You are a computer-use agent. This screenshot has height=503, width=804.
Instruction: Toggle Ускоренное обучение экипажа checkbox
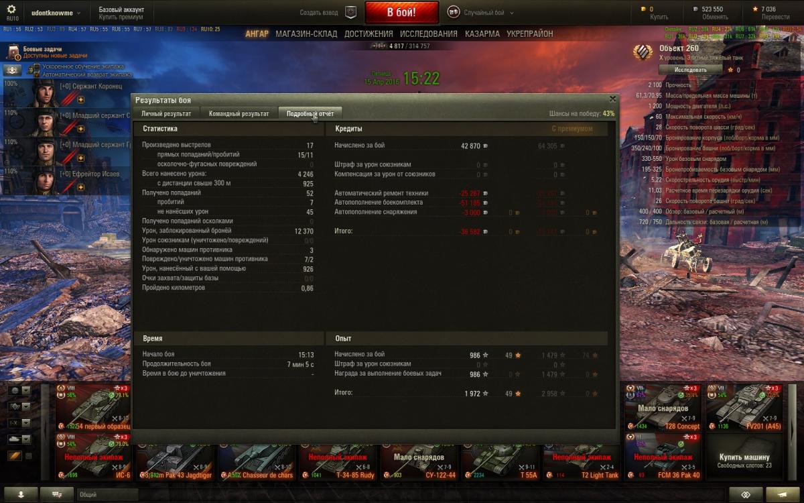(x=37, y=67)
